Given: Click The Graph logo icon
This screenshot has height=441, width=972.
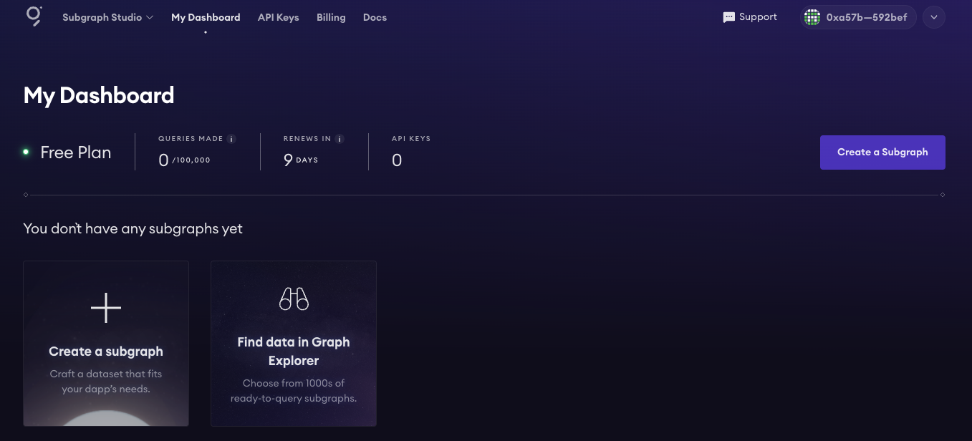Looking at the screenshot, I should (x=34, y=16).
